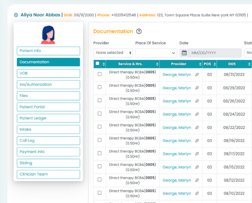Click the MM/DD/YYYY date input field
This screenshot has width=252, height=203.
pyautogui.click(x=215, y=53)
